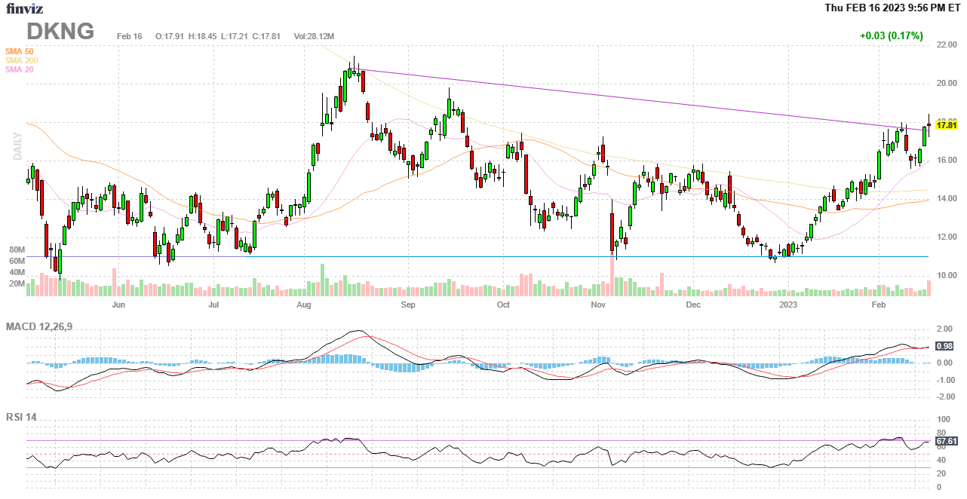
Task: Click the RSI 67.61 value tag
Action: [946, 441]
